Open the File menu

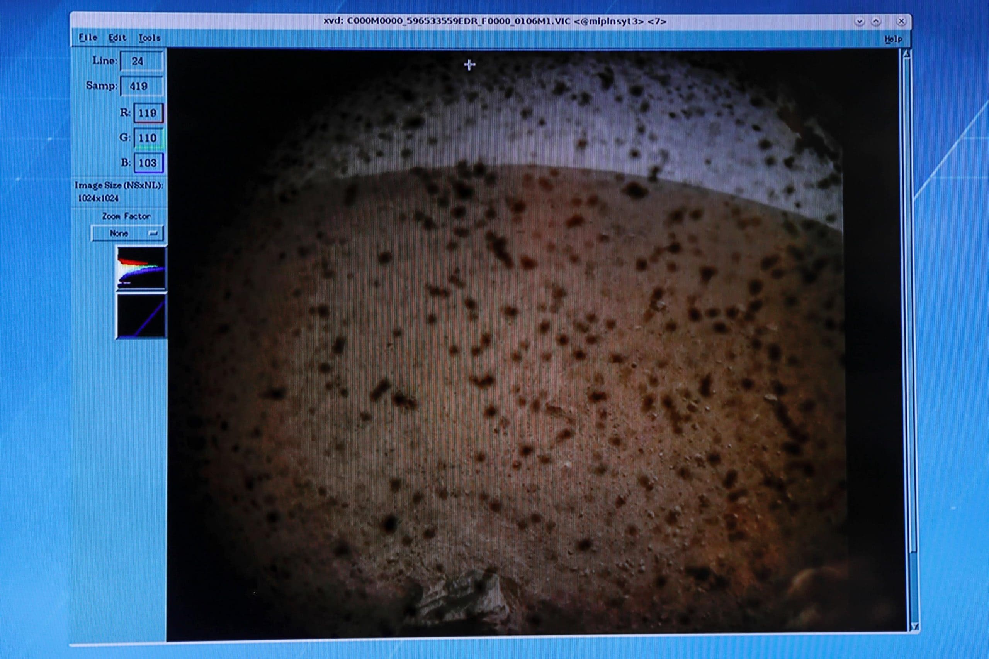pos(88,38)
